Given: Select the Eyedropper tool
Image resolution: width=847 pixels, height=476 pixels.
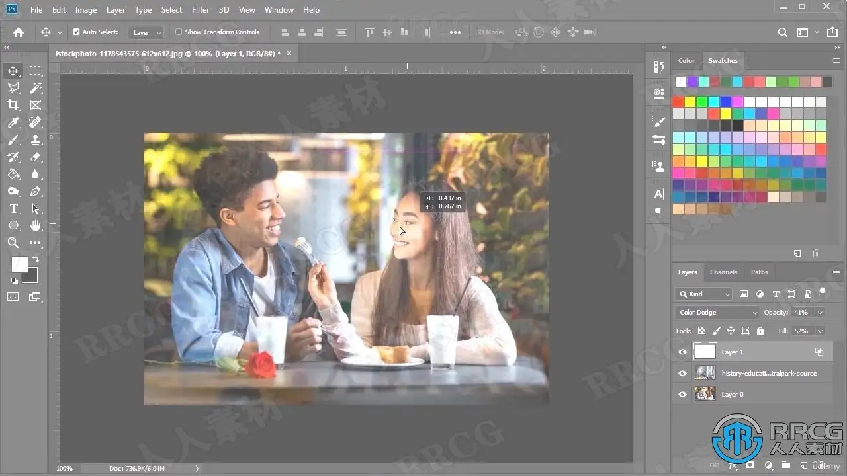Looking at the screenshot, I should (x=13, y=122).
